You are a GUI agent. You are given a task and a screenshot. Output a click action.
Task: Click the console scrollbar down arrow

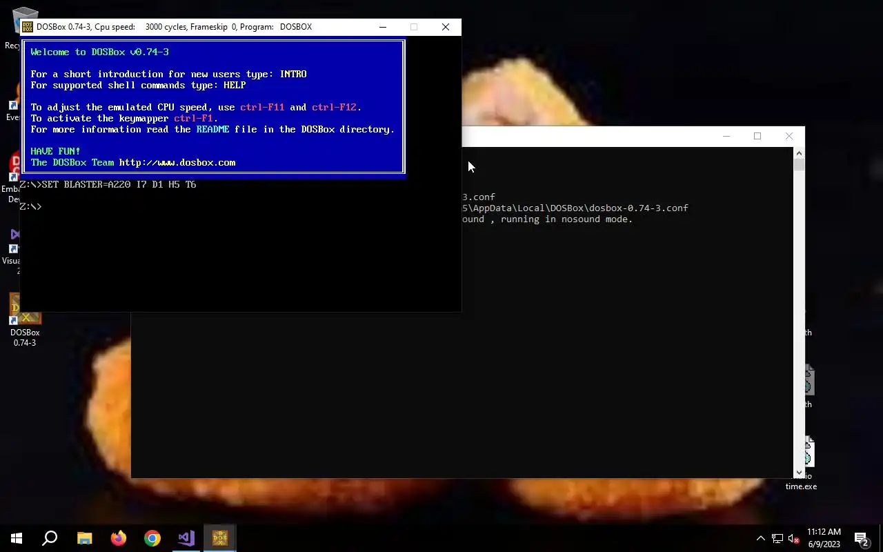[x=800, y=473]
